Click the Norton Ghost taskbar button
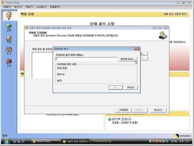194x146 pixels. tap(45, 141)
